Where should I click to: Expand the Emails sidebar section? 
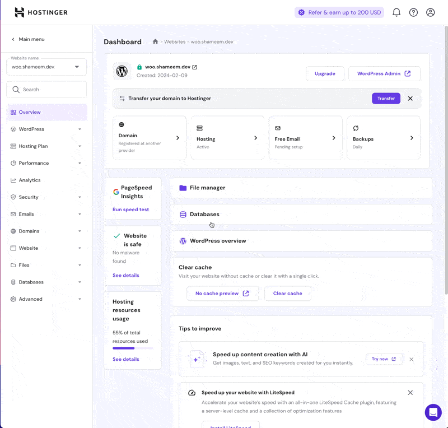80,214
